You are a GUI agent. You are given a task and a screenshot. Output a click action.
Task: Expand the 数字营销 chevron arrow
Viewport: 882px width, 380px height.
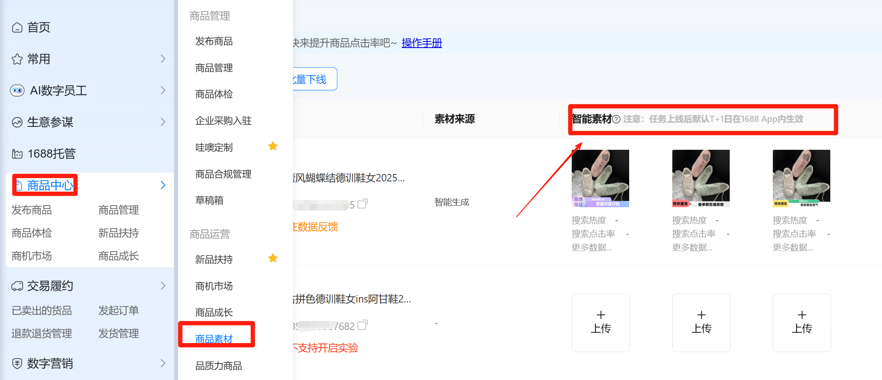(x=163, y=364)
